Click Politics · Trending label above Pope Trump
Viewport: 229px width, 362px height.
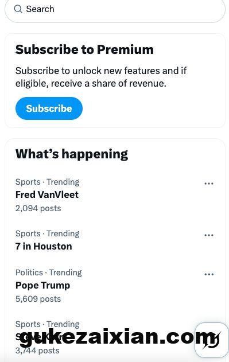pos(49,273)
